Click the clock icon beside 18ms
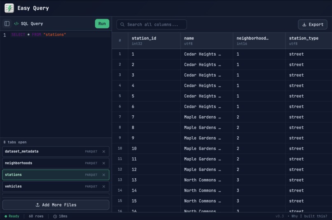 tap(55, 216)
